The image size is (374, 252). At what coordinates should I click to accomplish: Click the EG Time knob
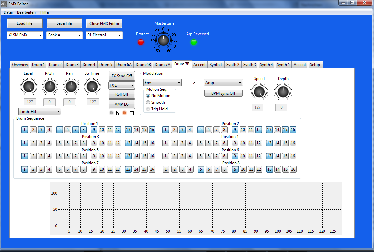92,86
